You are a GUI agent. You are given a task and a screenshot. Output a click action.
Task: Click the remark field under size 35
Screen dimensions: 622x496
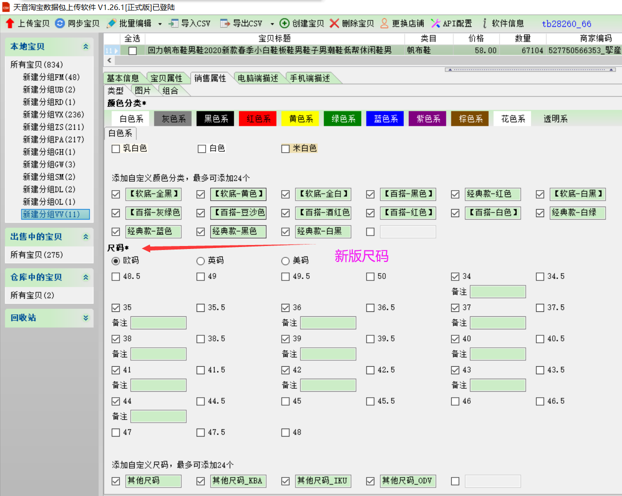(x=158, y=323)
